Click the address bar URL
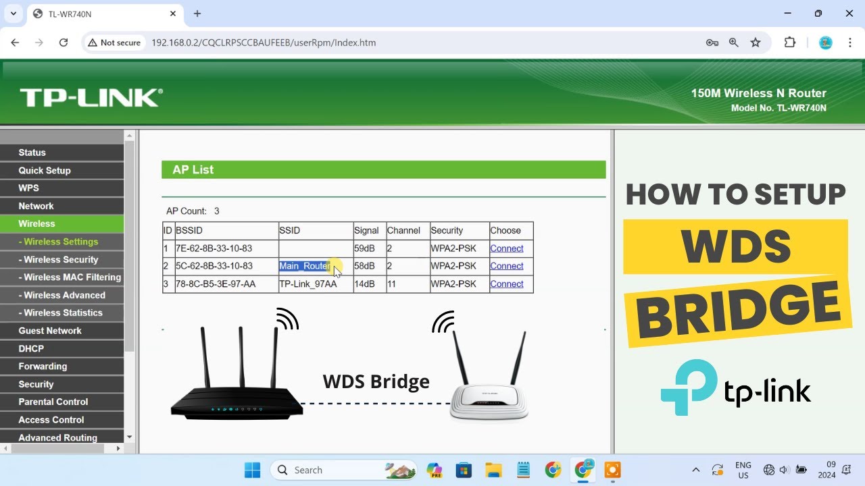The height and width of the screenshot is (486, 865). [264, 43]
